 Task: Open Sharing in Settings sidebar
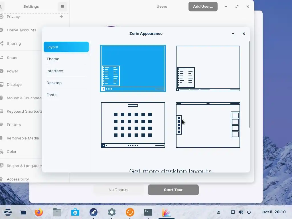point(21,43)
